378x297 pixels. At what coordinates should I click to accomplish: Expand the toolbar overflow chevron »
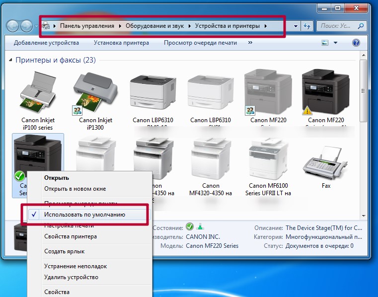point(250,42)
